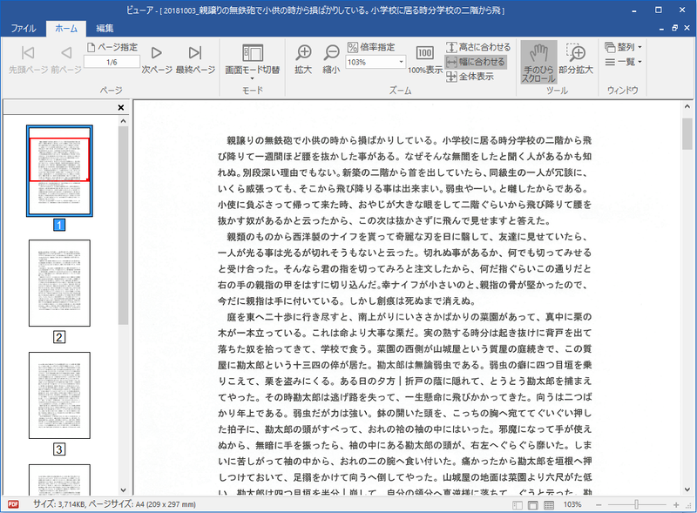Viewport: 697px width, 513px height.
Task: Zoom out with 縮小 magnifier
Action: [x=331, y=58]
